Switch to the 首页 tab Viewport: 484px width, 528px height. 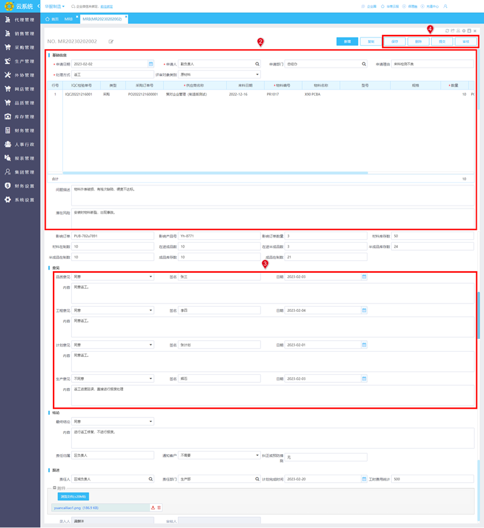tap(52, 19)
